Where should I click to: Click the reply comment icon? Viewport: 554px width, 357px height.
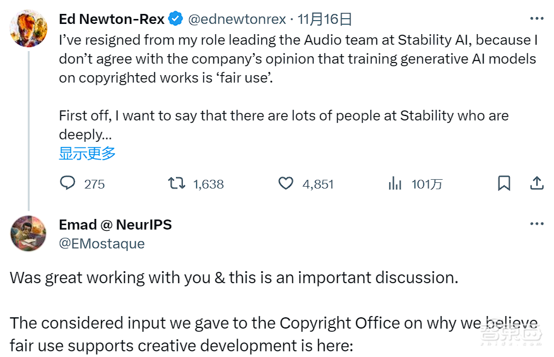click(68, 184)
